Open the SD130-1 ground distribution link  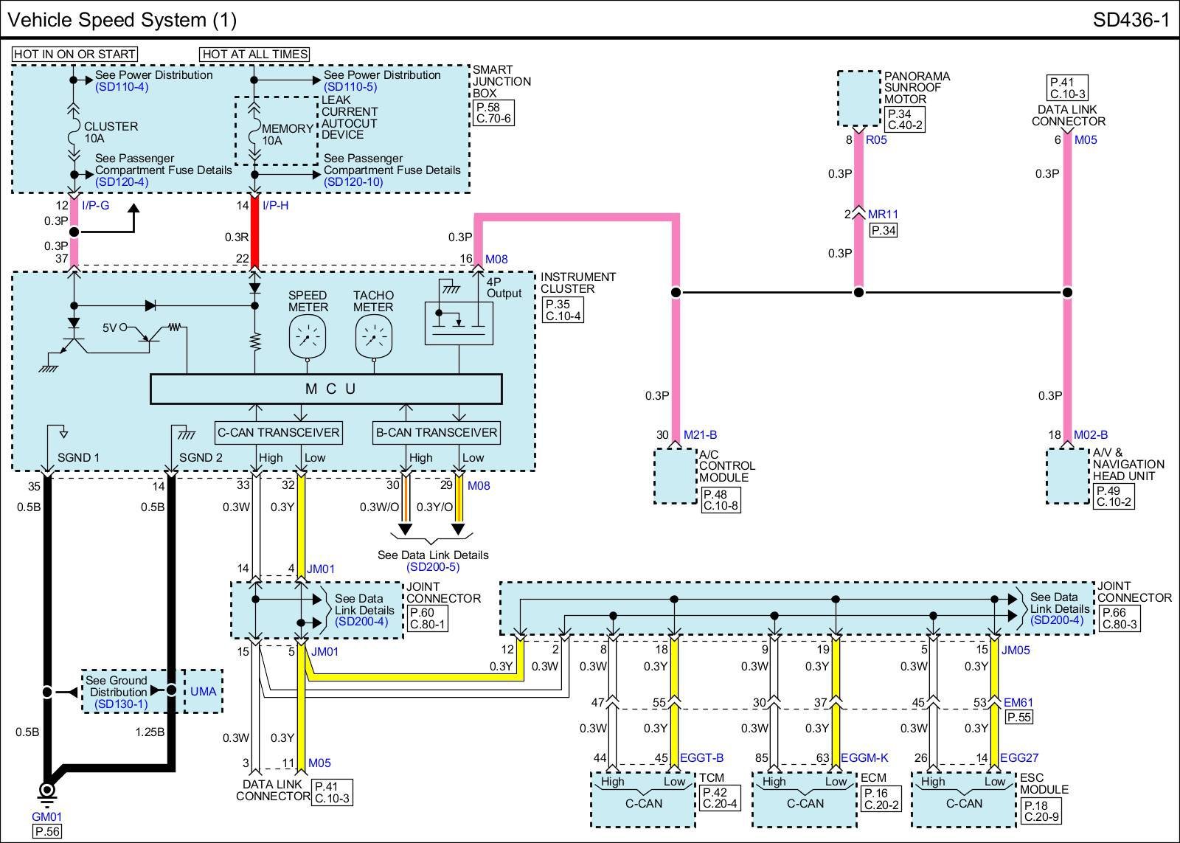pos(121,704)
